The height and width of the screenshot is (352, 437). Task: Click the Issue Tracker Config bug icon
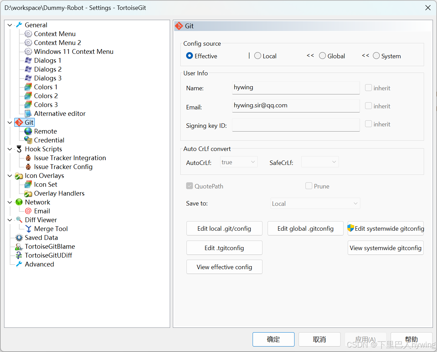click(28, 167)
